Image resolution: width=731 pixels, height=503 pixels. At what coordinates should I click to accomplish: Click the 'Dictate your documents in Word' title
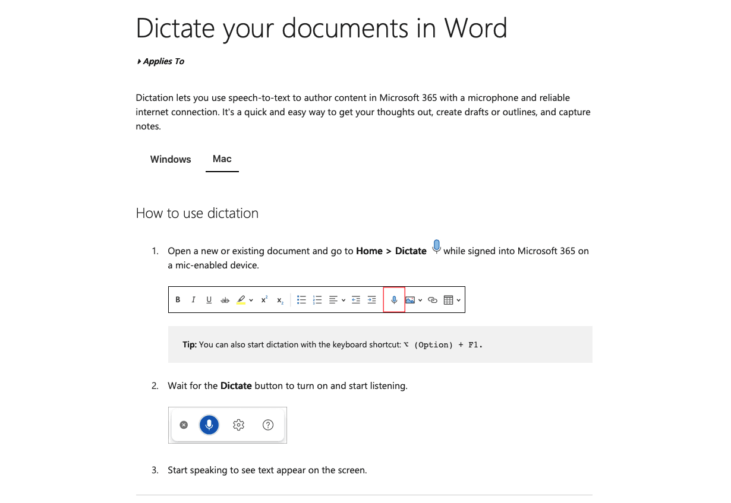(x=322, y=28)
